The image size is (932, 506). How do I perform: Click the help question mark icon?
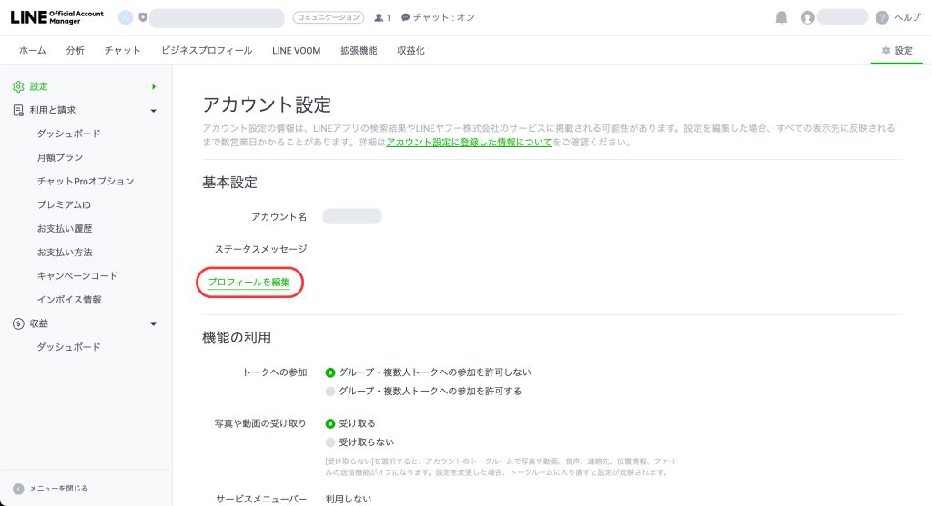coord(881,17)
